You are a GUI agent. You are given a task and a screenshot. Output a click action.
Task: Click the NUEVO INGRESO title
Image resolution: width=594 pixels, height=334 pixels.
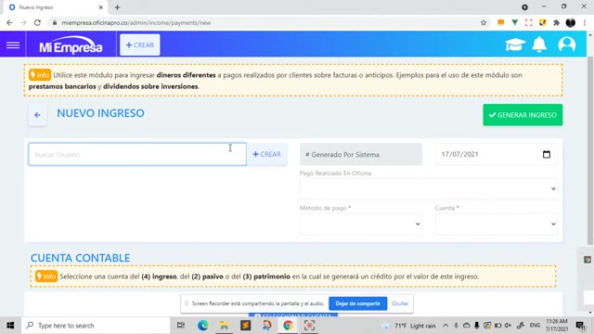[x=100, y=113]
